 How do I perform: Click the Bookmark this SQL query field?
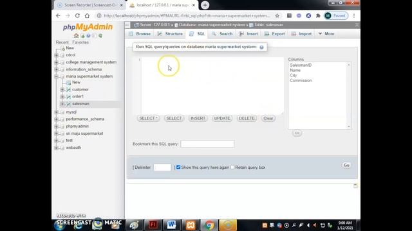pyautogui.click(x=207, y=144)
